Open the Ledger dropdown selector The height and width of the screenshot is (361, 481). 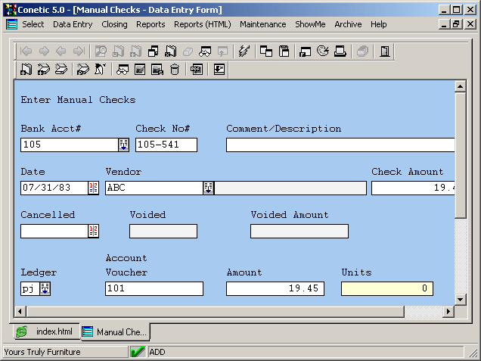(x=45, y=288)
